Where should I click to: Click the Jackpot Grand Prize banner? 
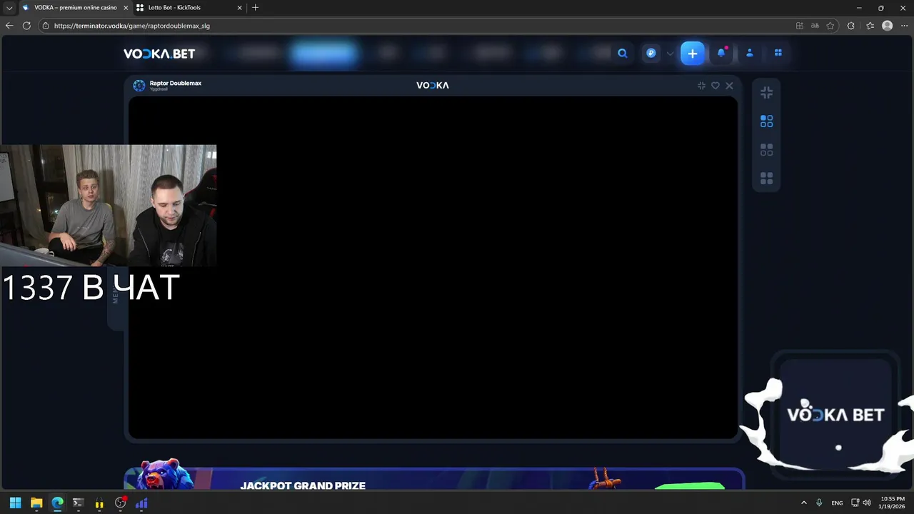coord(434,479)
